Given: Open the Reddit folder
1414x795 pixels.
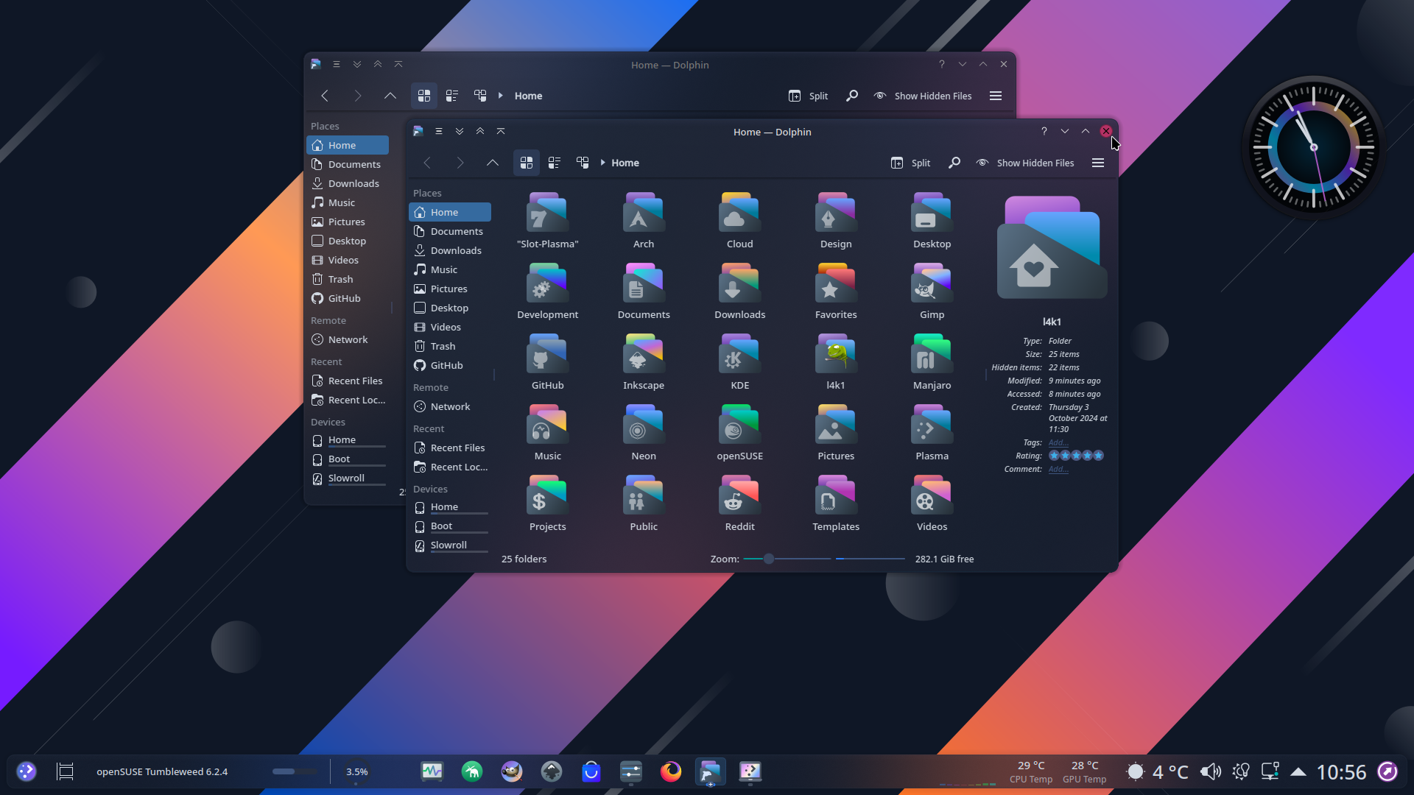Looking at the screenshot, I should pyautogui.click(x=739, y=504).
